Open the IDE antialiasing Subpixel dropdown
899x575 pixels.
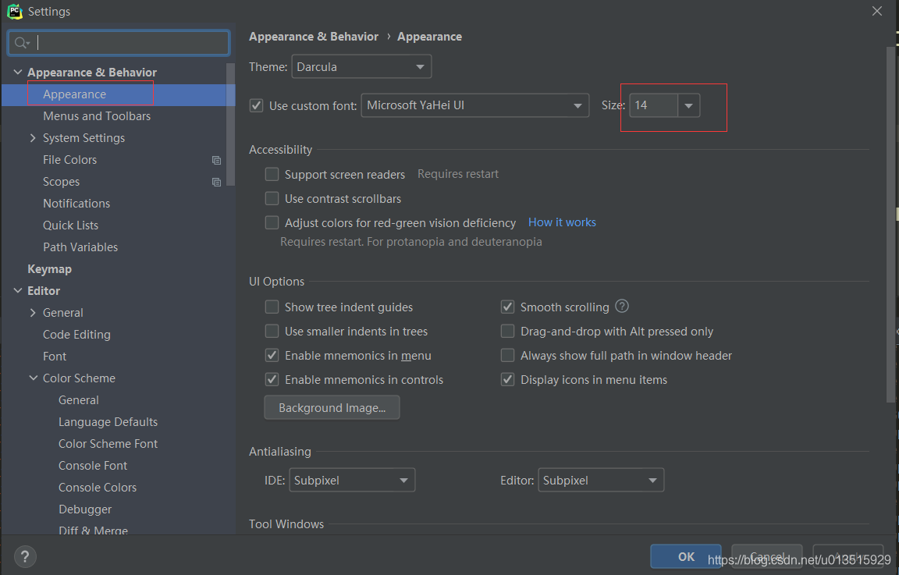pos(352,481)
